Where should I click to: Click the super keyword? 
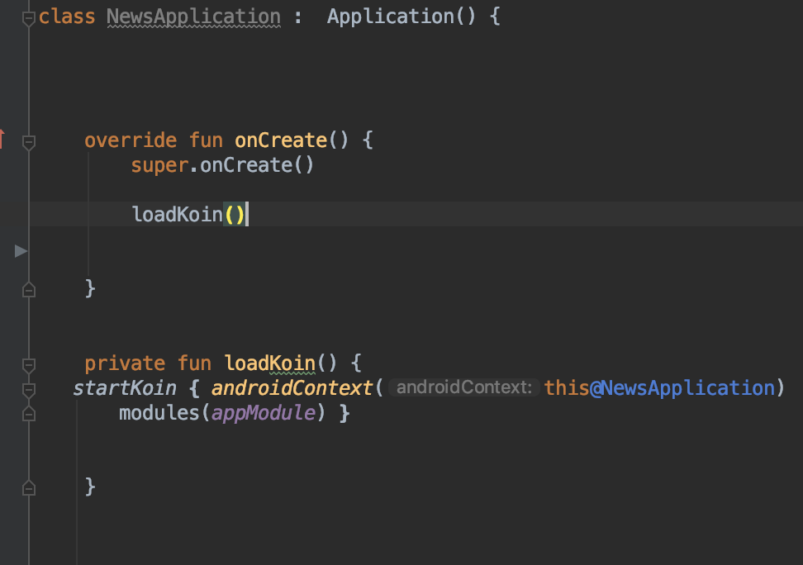click(159, 165)
